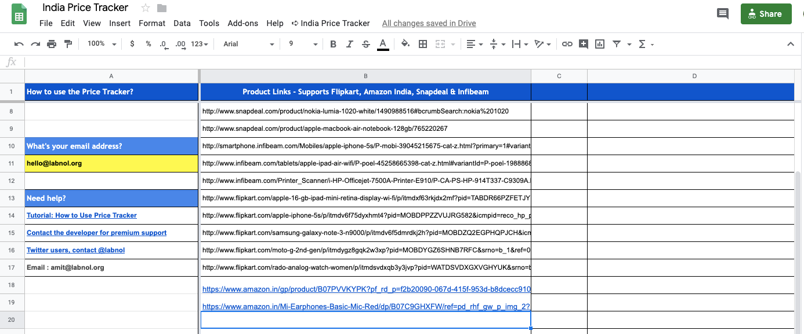Screen dimensions: 804x334
Task: Click the filter icon
Action: pos(617,44)
